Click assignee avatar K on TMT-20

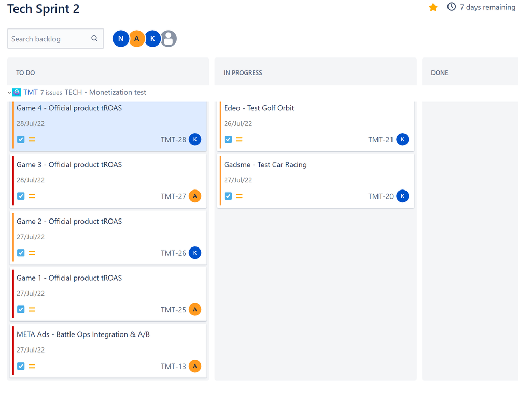pos(402,196)
